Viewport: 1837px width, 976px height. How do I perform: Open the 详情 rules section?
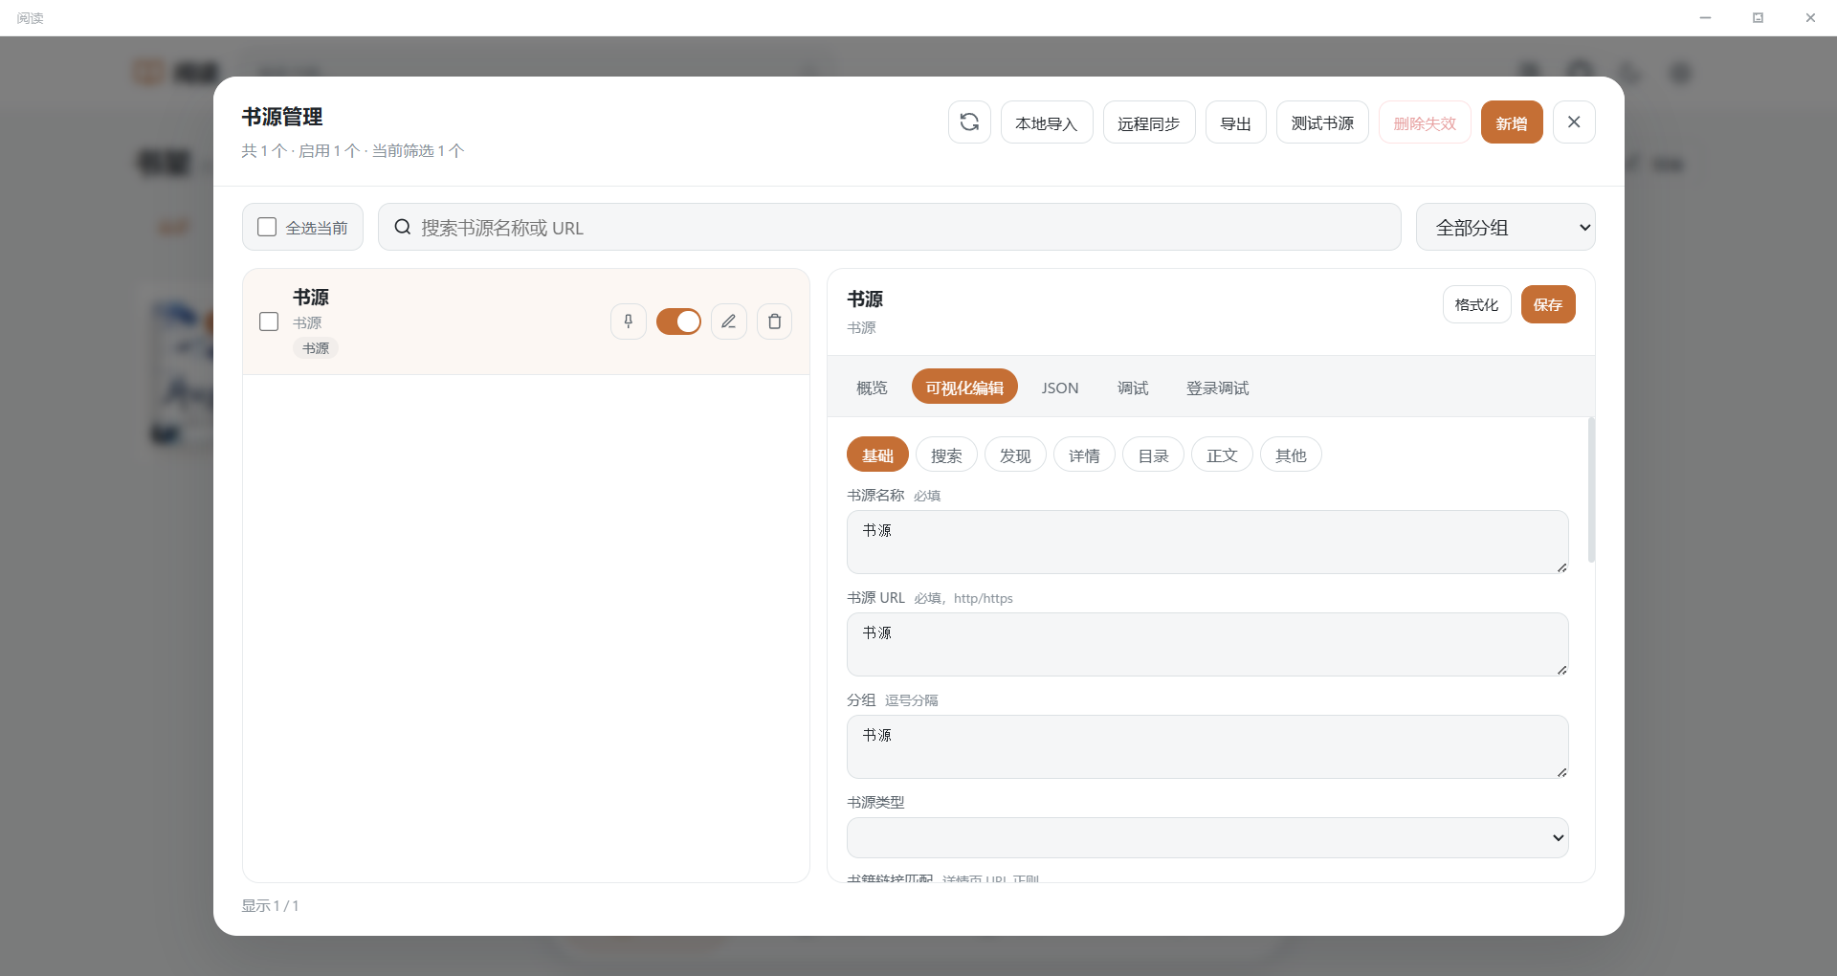point(1084,455)
